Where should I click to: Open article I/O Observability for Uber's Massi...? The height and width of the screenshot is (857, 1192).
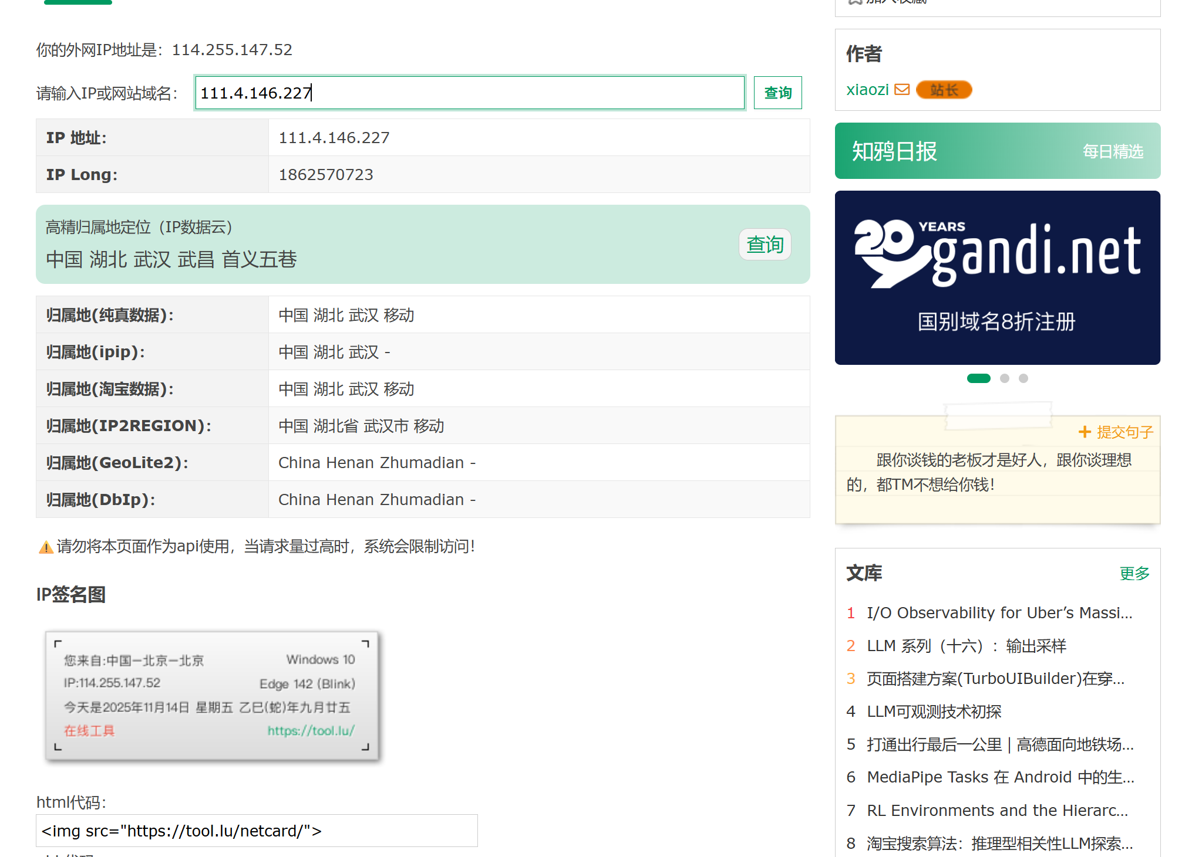[999, 613]
